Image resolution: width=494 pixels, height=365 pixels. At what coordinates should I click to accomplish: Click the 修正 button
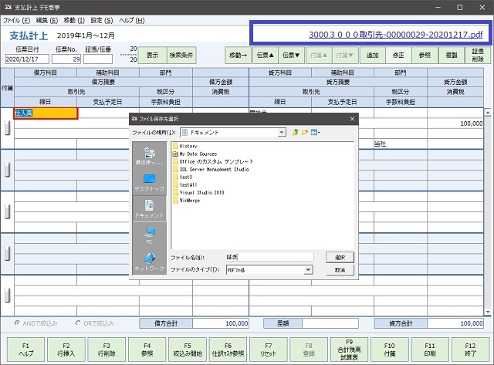398,55
